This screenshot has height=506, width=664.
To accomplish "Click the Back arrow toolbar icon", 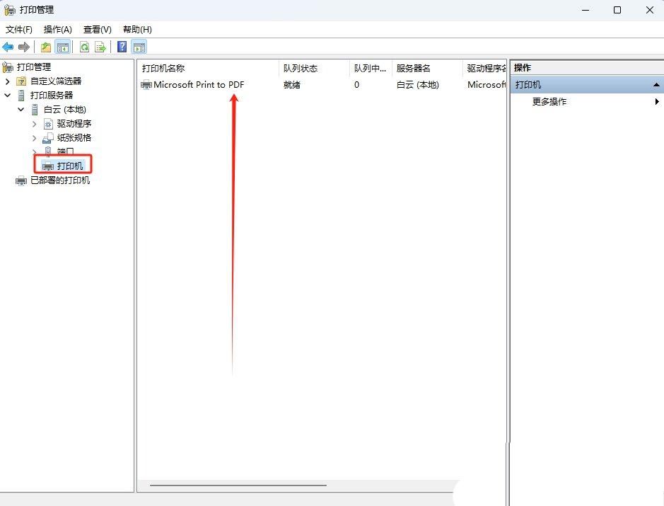I will pyautogui.click(x=8, y=47).
